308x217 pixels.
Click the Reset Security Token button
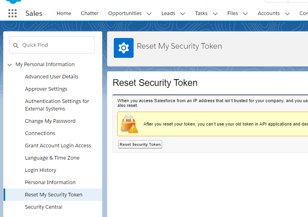[x=140, y=145]
